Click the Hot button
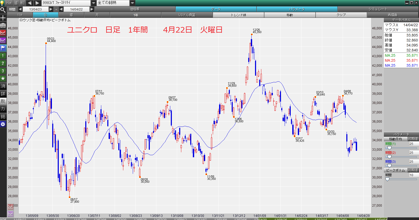Viewport: 419px width, 220px height. coord(9,3)
